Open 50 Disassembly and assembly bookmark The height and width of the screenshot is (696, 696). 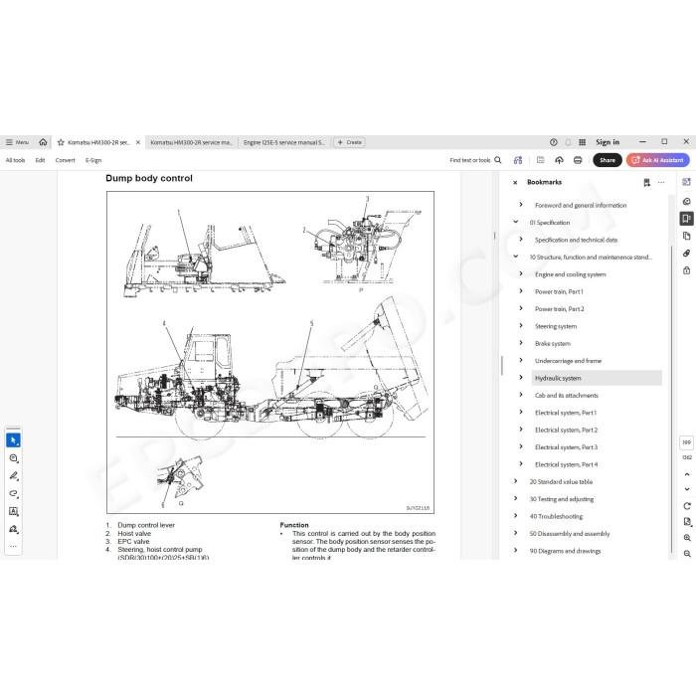point(569,534)
